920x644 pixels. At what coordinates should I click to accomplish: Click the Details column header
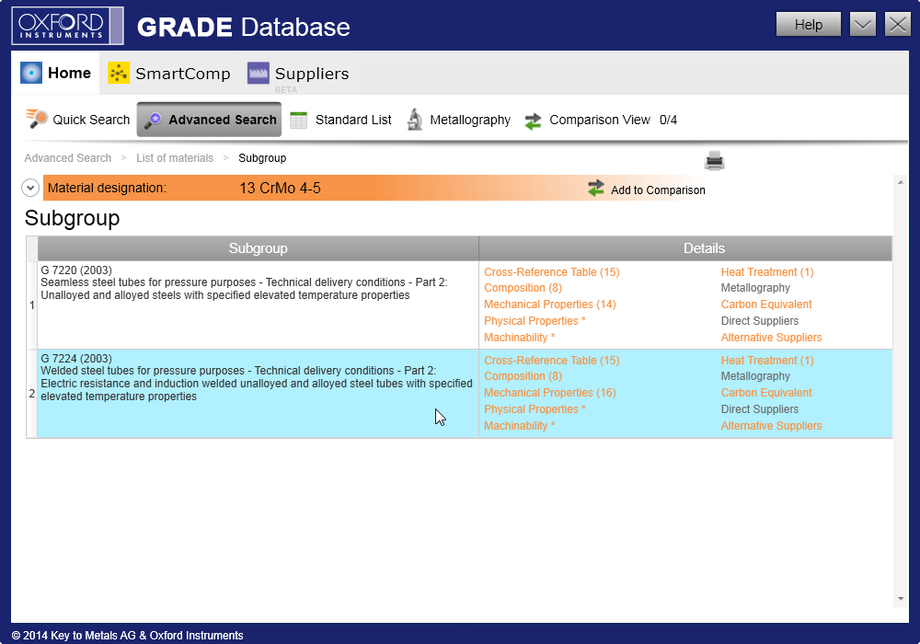pyautogui.click(x=686, y=248)
